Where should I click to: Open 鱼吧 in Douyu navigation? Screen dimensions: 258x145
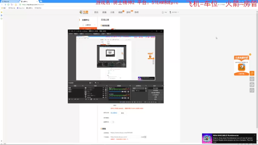136,12
